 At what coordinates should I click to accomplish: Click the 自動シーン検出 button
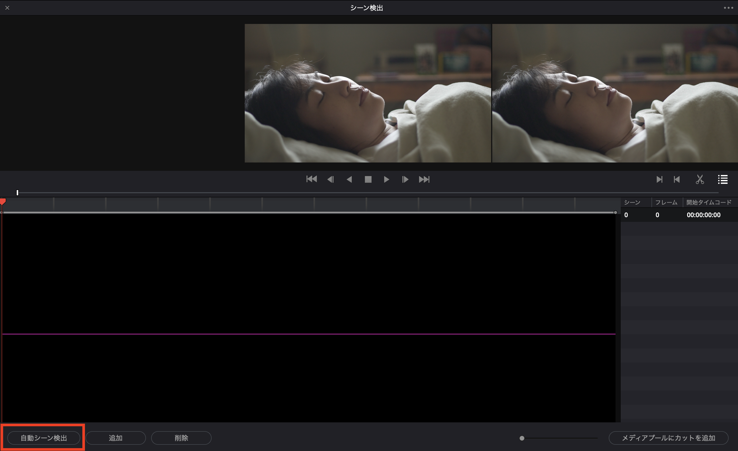44,438
